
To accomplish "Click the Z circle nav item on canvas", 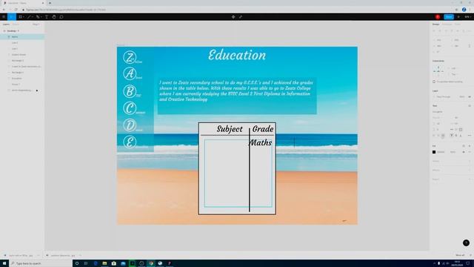I will tap(130, 57).
